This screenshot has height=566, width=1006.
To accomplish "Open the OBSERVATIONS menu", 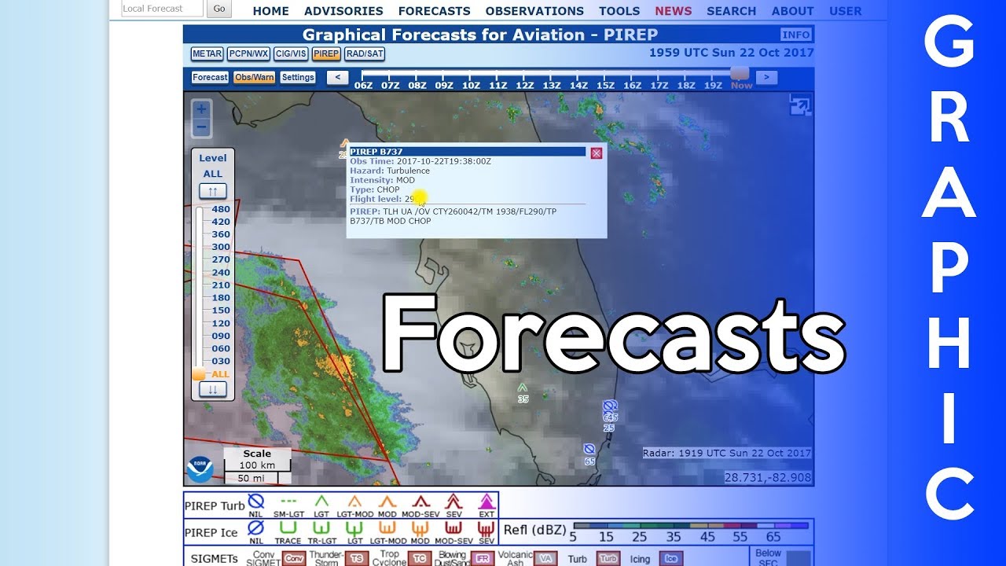I will pyautogui.click(x=534, y=11).
